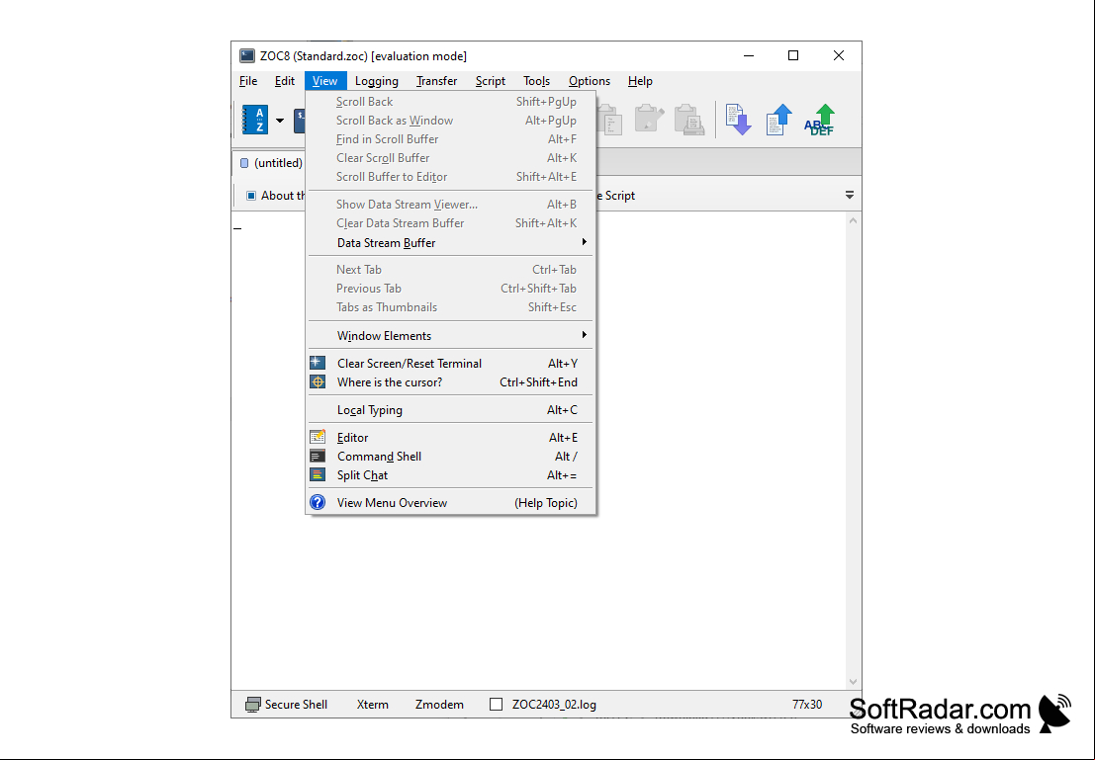
Task: Click the terminal scrollbar down arrow
Action: coord(853,681)
